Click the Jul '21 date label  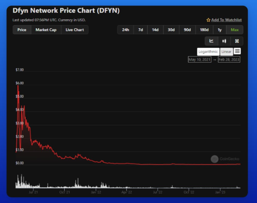coord(33,192)
